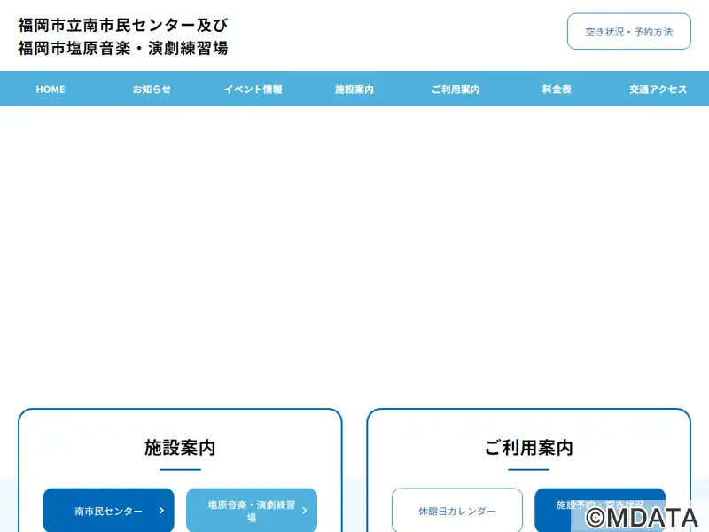Open the 塩原音楽・演劇練習場 button

click(252, 511)
